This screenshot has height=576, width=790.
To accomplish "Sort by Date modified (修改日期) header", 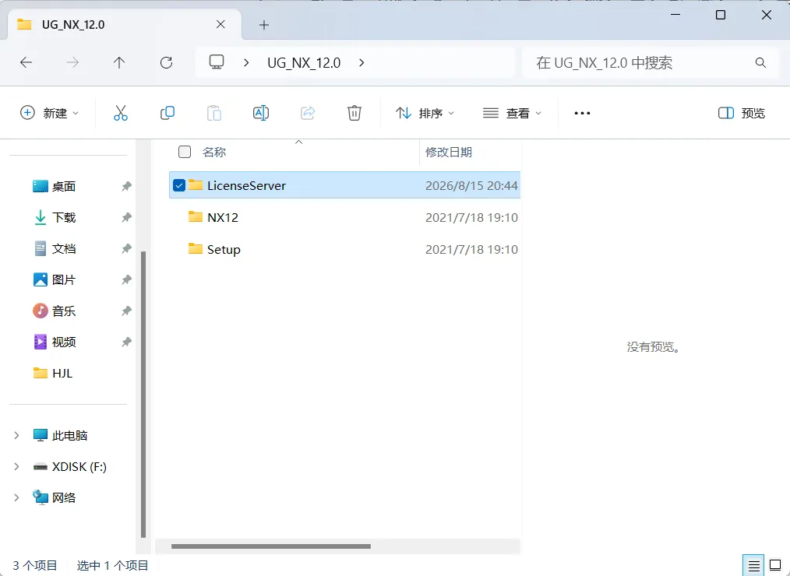I will click(449, 152).
